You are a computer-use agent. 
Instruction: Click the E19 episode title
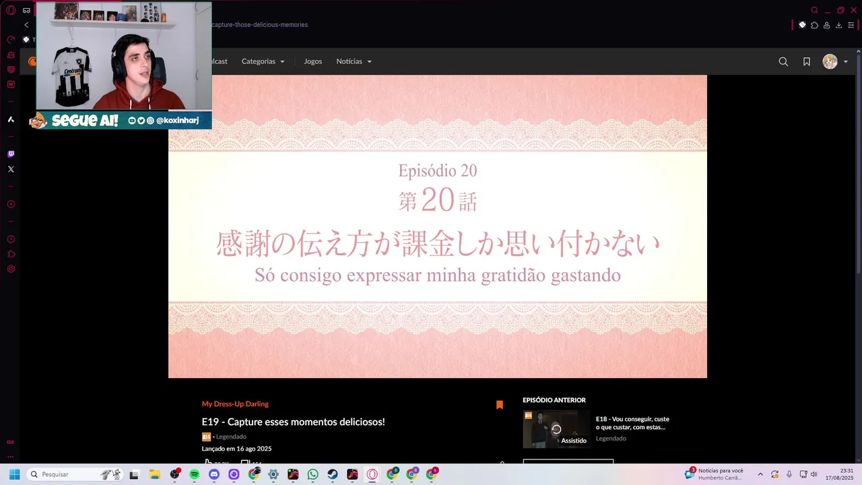[x=294, y=422]
